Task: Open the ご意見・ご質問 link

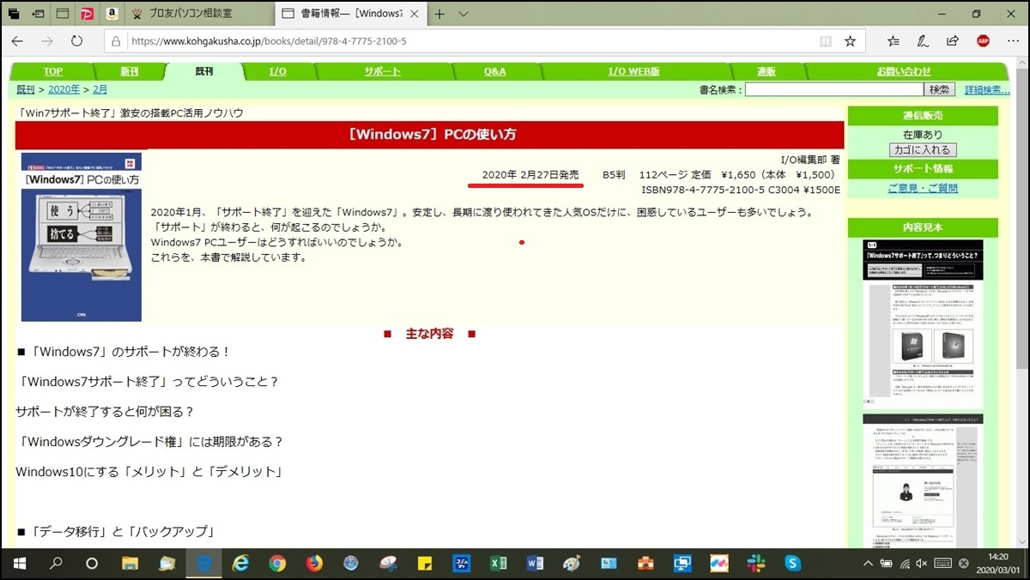Action: [923, 188]
